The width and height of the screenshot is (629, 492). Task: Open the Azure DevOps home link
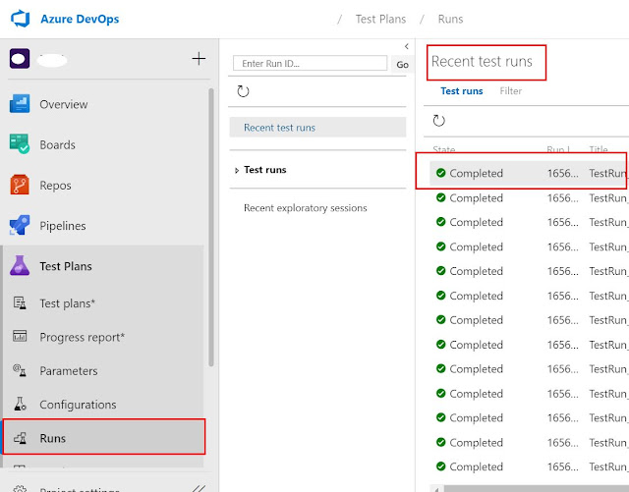(x=80, y=19)
